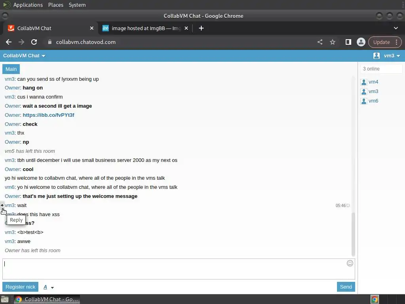Image resolution: width=405 pixels, height=304 pixels.
Task: Click the Chrome icon in the system tray
Action: pos(375,299)
